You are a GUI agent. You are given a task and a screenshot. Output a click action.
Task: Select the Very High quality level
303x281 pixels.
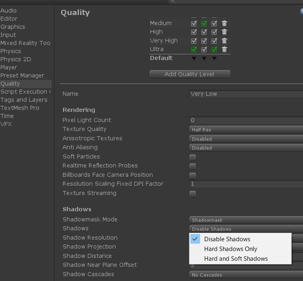click(x=163, y=41)
